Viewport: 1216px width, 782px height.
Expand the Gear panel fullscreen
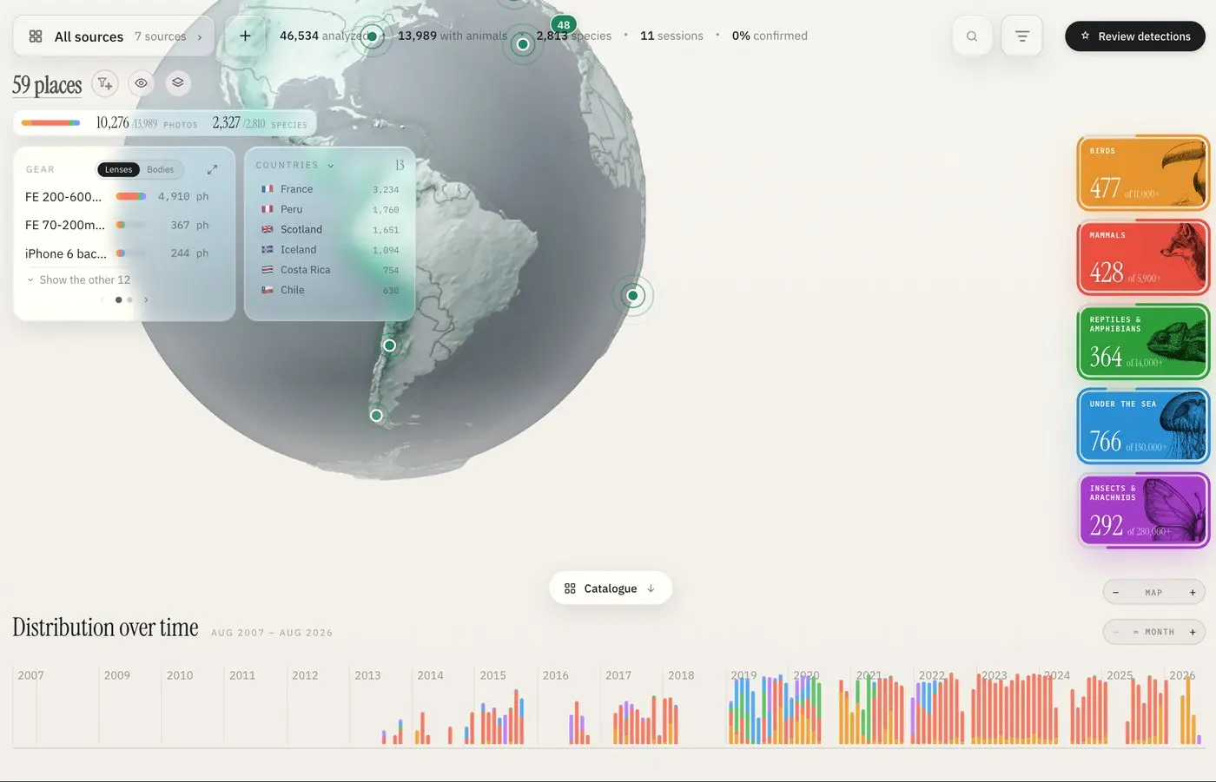point(212,169)
